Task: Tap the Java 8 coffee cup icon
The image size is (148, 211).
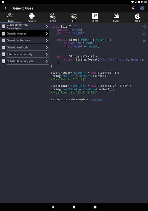Action: [x=10, y=16]
